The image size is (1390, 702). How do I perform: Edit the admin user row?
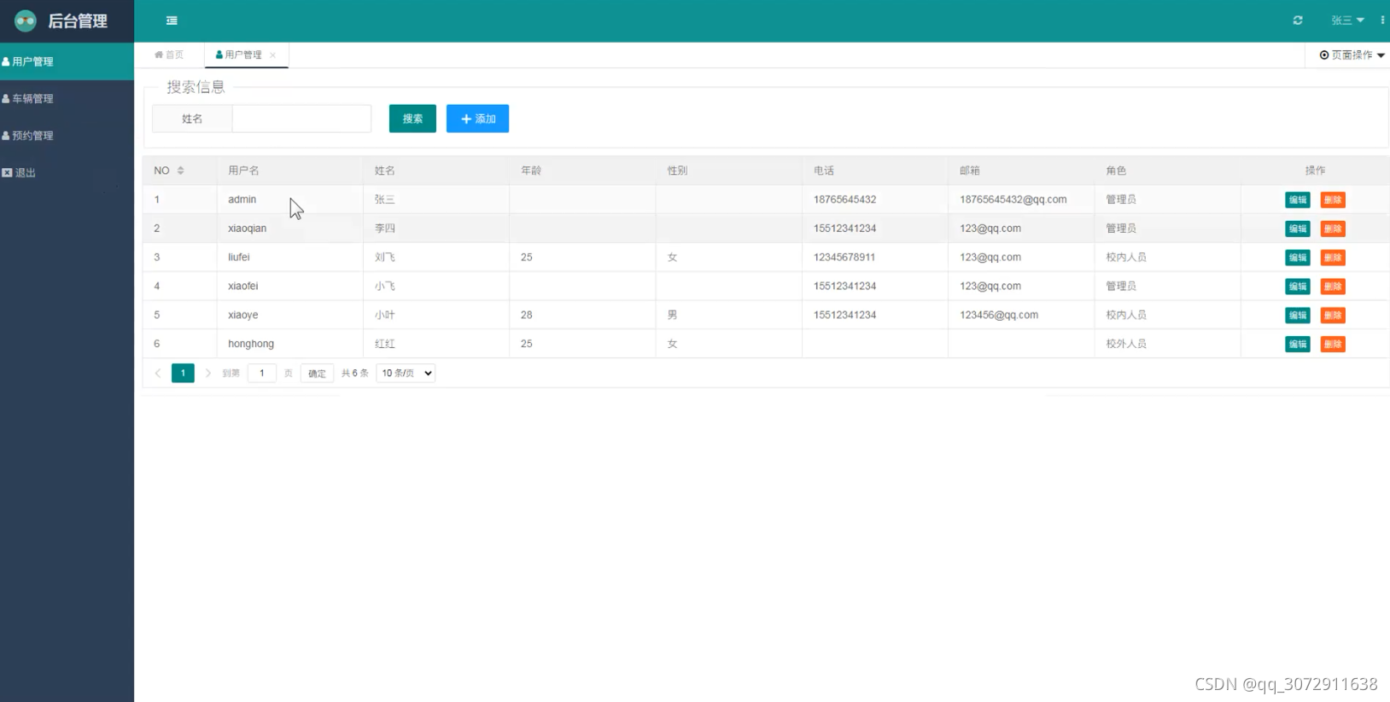coord(1298,200)
